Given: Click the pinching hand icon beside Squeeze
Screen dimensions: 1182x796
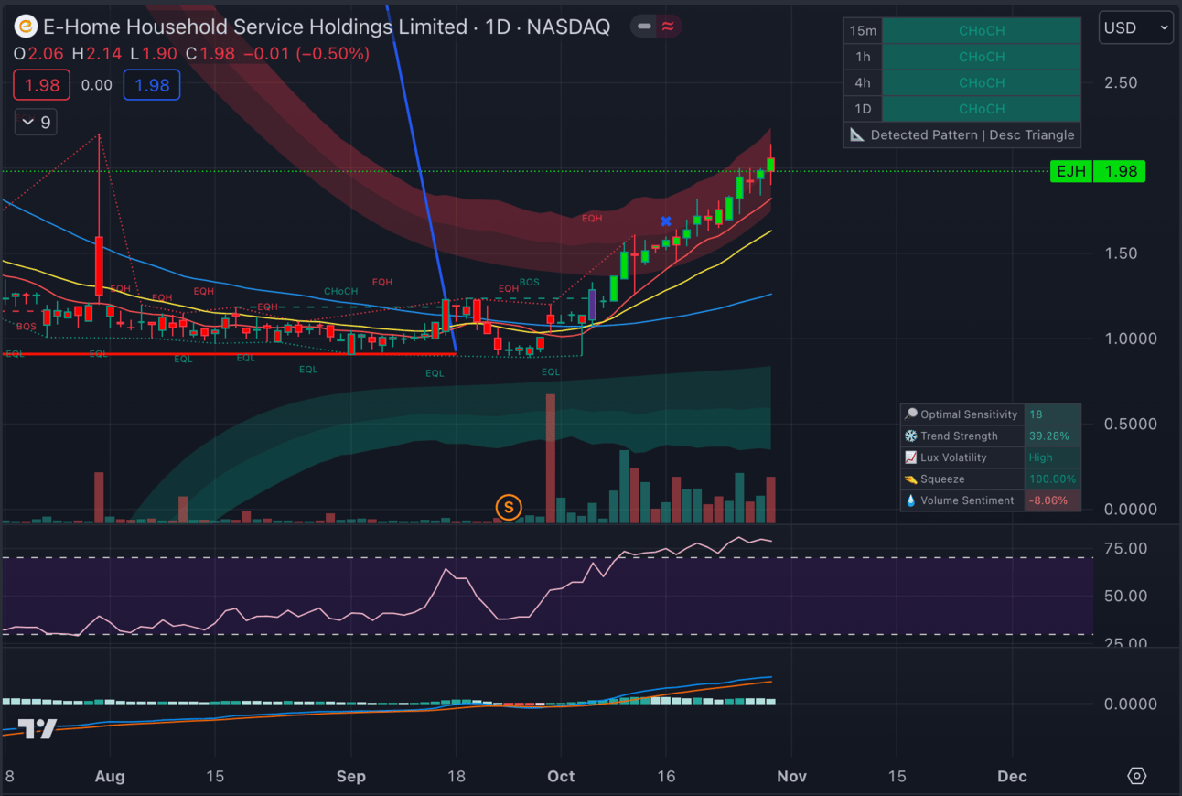Looking at the screenshot, I should pos(910,479).
